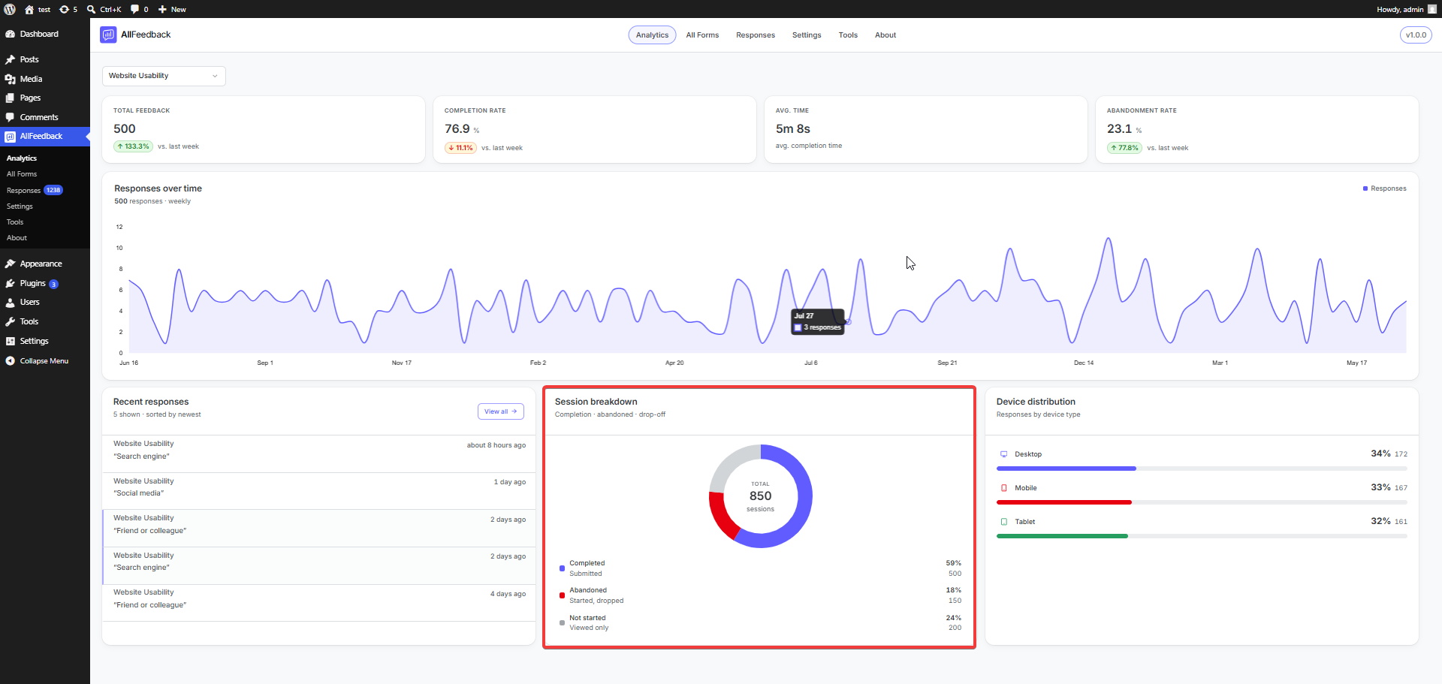The height and width of the screenshot is (684, 1442).
Task: Toggle the Responses legend in chart
Action: [x=1385, y=188]
